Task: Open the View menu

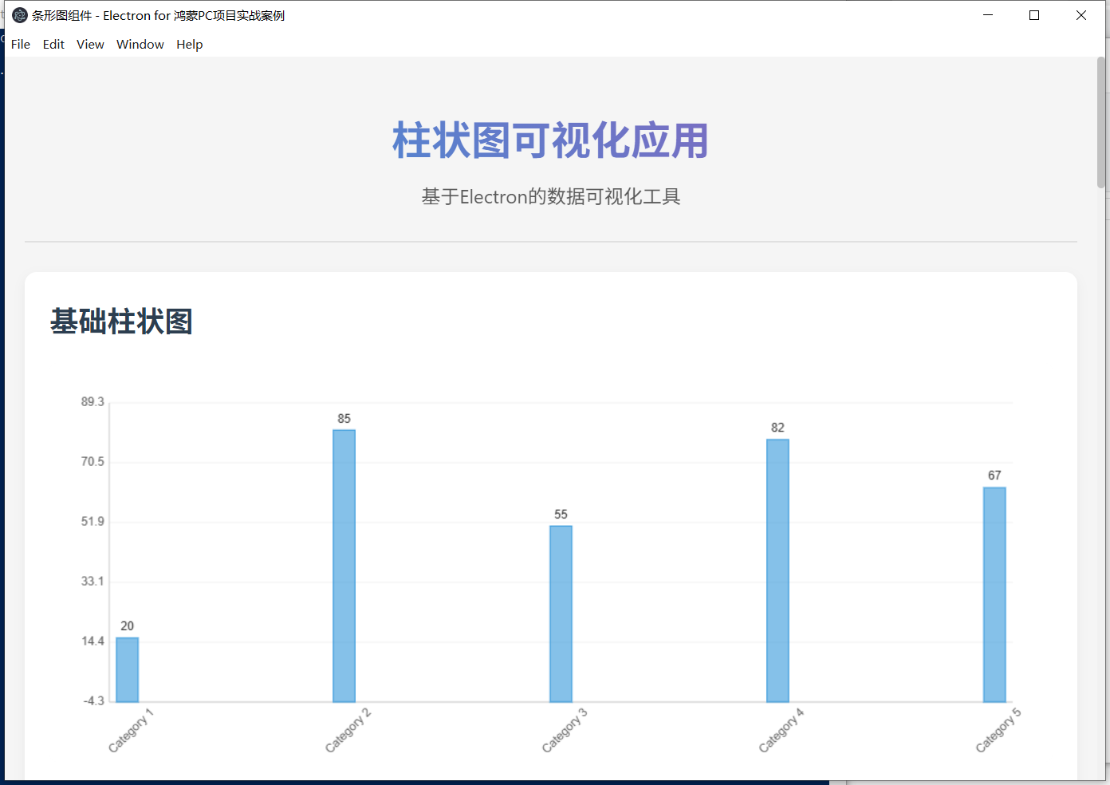Action: 90,44
